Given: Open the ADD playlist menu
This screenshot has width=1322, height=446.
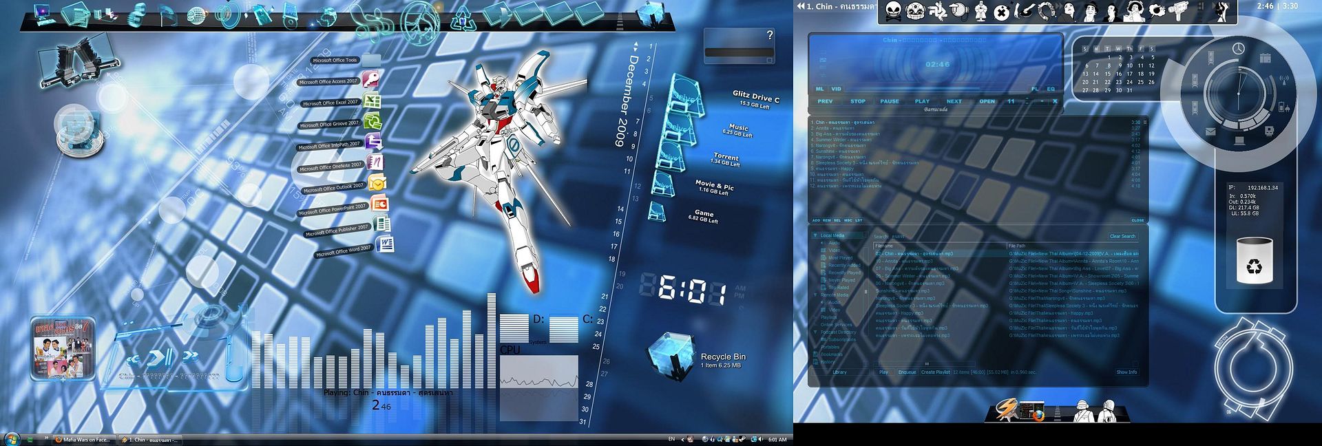Looking at the screenshot, I should pos(816,220).
